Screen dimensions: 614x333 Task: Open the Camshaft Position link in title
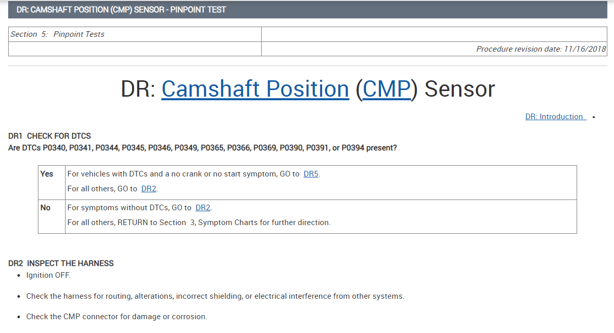pos(255,89)
